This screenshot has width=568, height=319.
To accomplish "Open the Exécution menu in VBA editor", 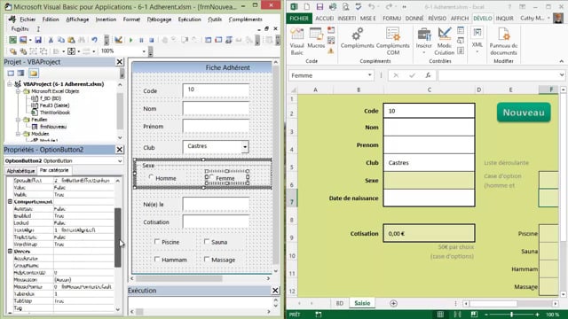I will (x=189, y=19).
